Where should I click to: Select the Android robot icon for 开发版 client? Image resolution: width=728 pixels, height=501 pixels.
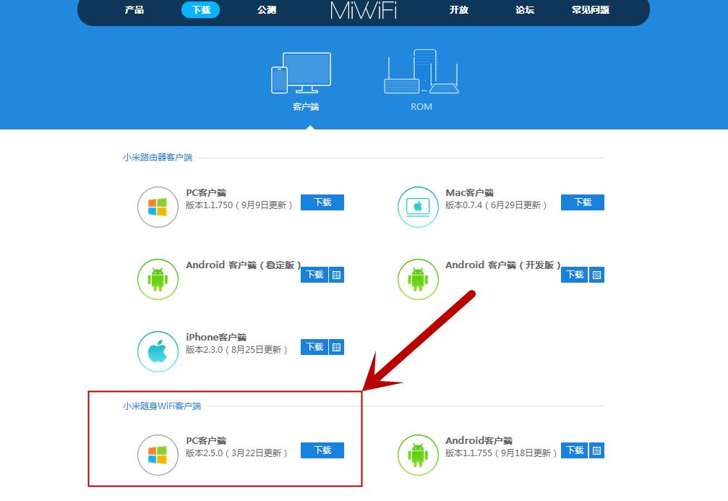(x=418, y=280)
